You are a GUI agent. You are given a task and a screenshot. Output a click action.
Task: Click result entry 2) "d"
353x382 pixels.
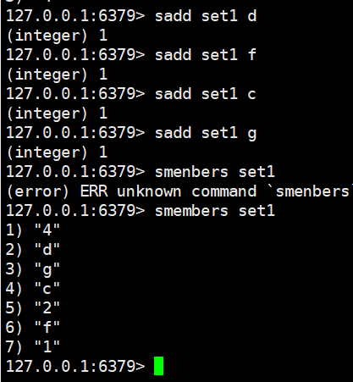(33, 250)
